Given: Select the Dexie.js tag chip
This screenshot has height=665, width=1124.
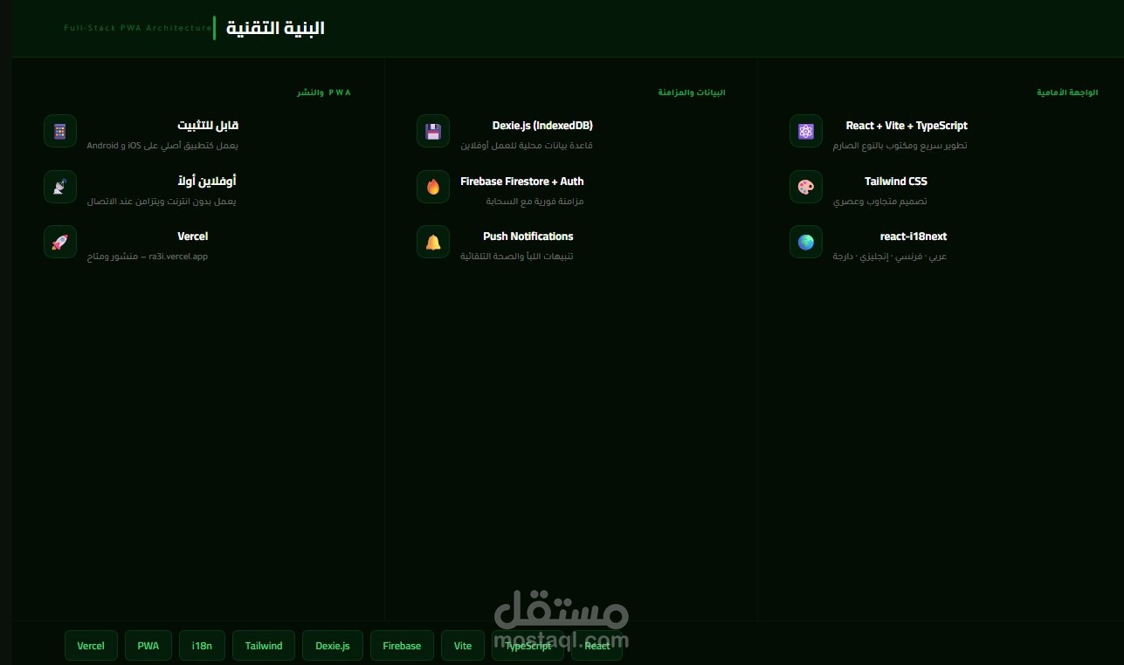Looking at the screenshot, I should 333,646.
